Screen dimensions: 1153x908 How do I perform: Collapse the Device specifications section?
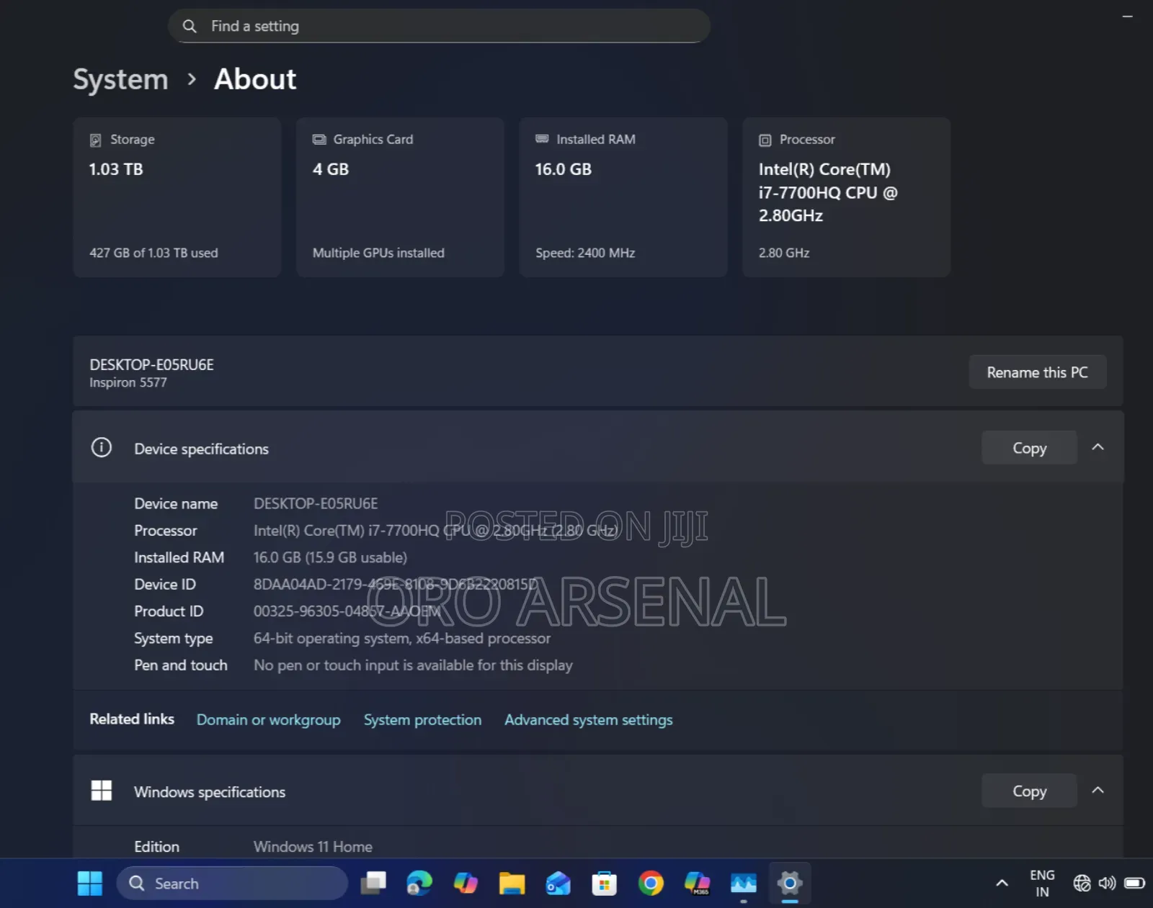pos(1098,447)
